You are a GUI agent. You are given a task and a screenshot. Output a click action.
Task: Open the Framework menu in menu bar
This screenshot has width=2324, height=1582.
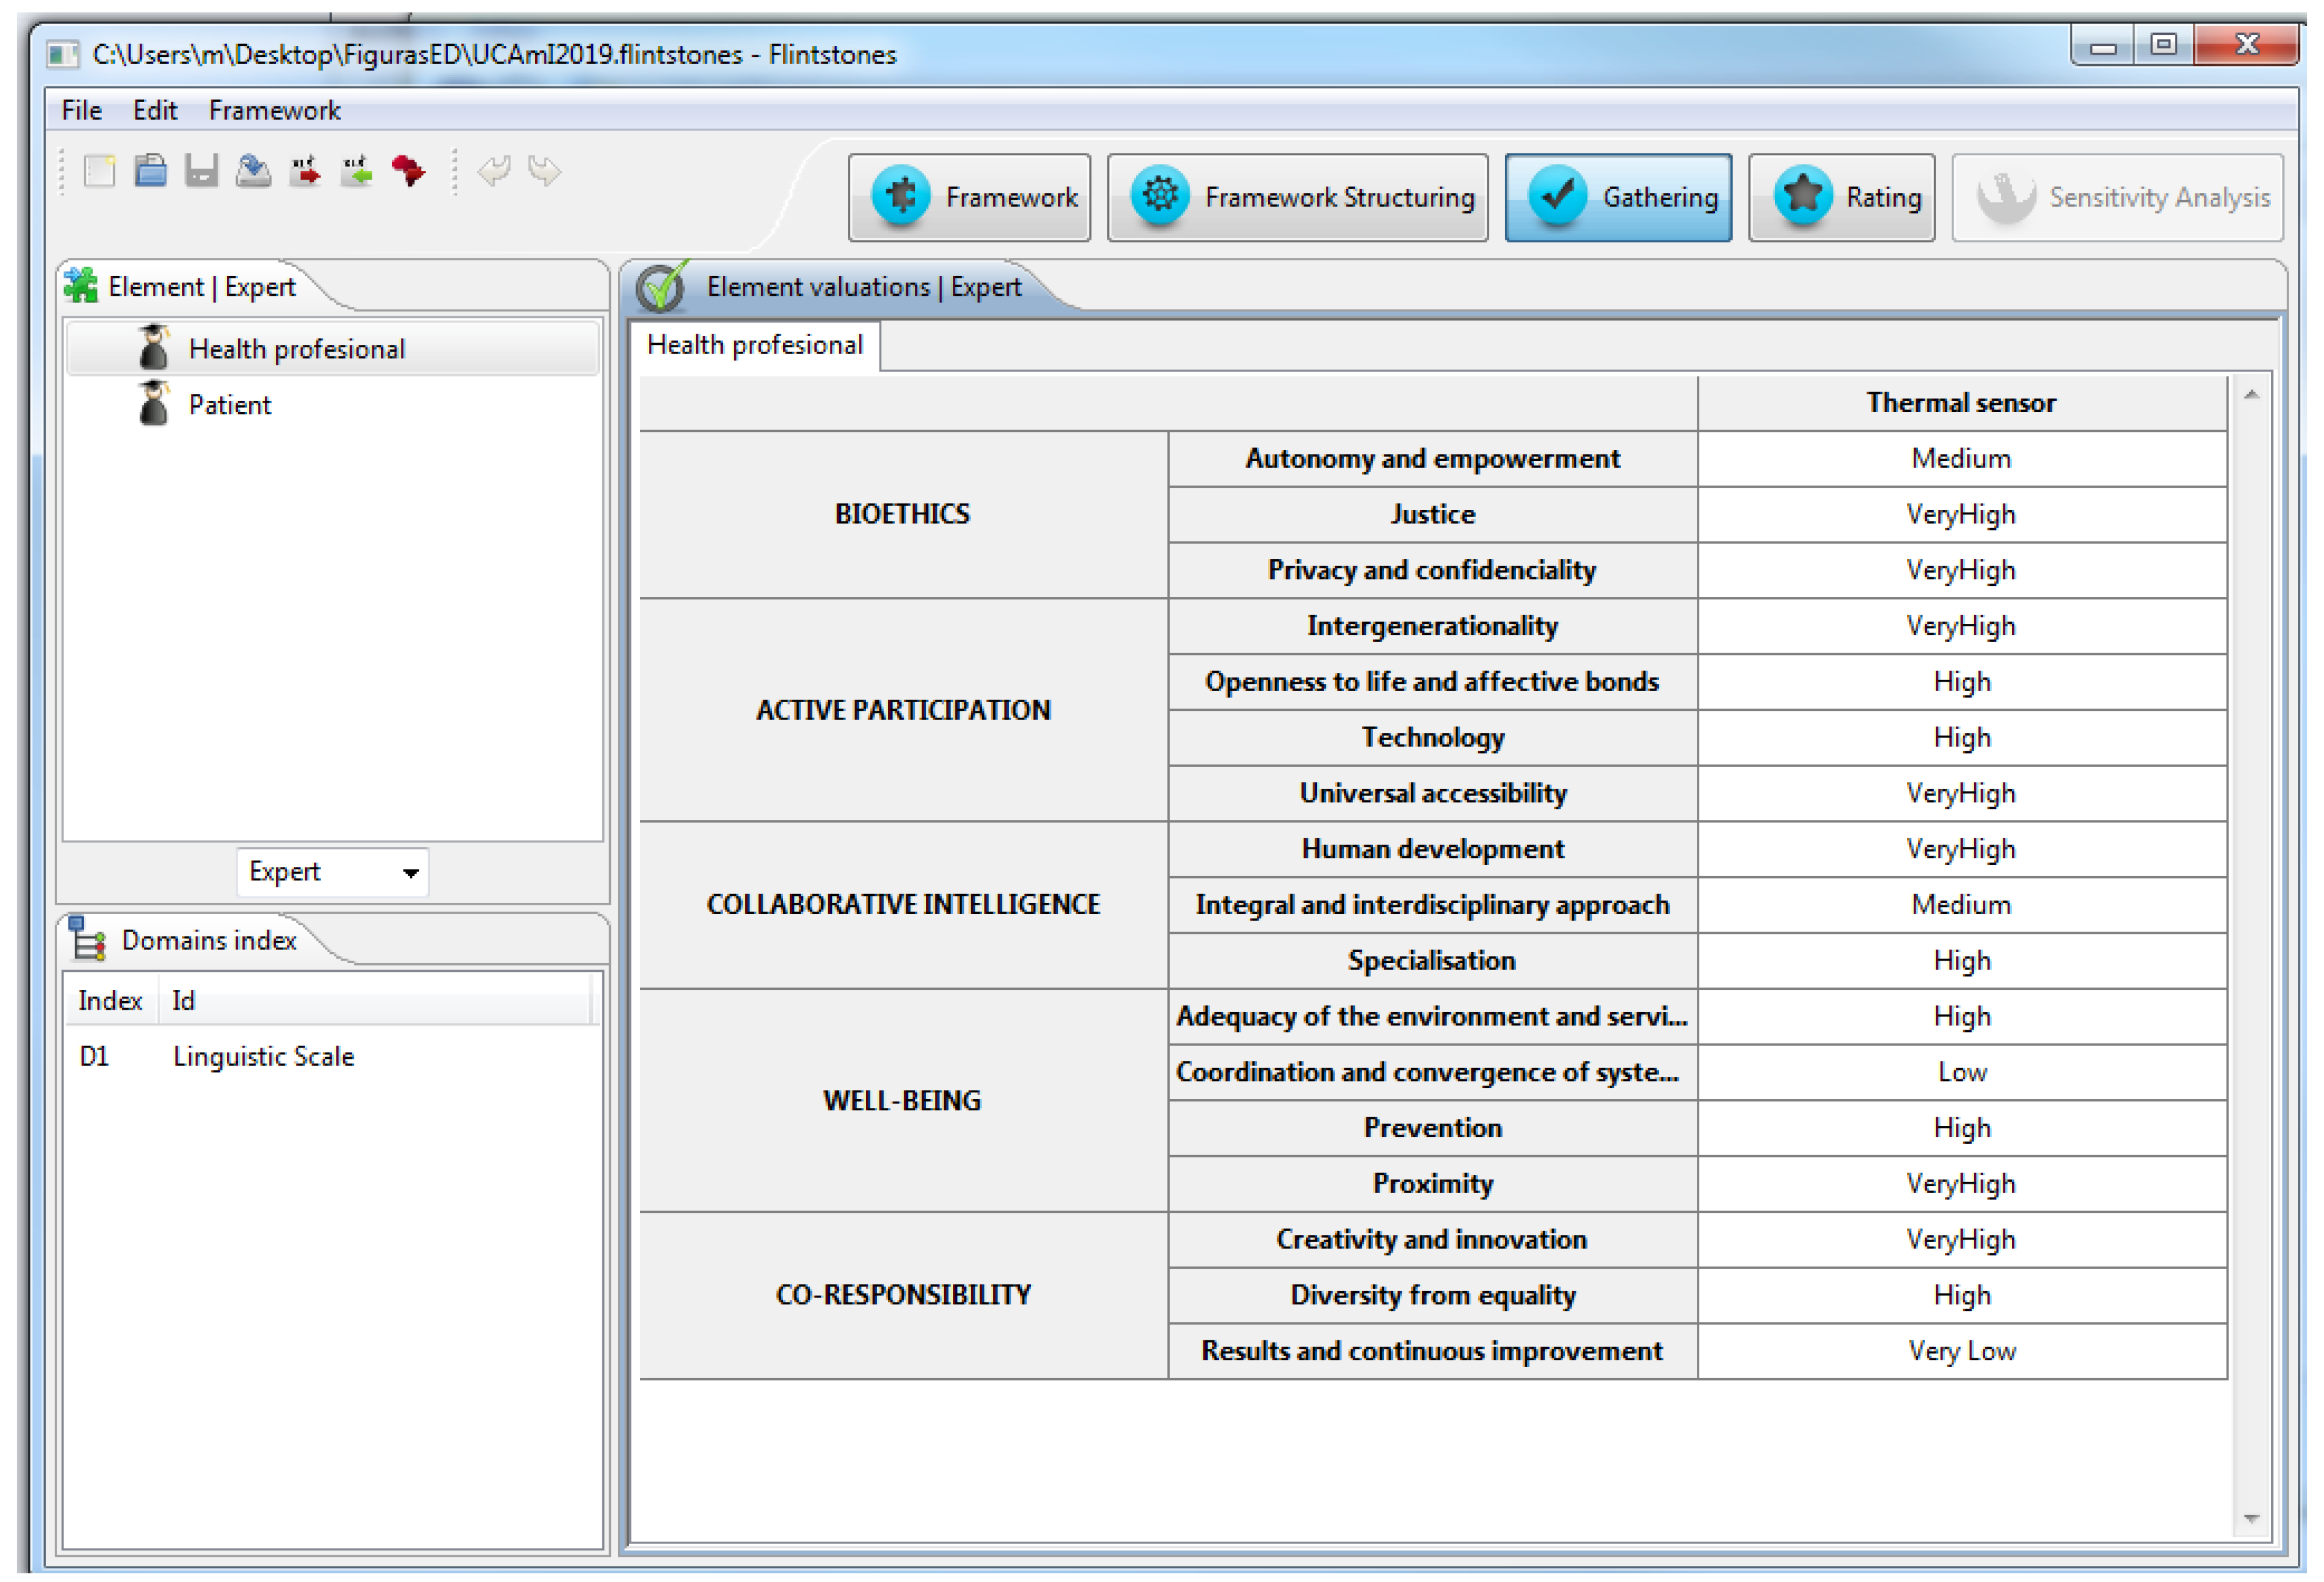(x=274, y=110)
